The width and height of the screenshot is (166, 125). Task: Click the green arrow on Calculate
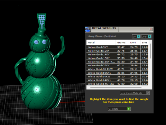pyautogui.click(x=129, y=109)
